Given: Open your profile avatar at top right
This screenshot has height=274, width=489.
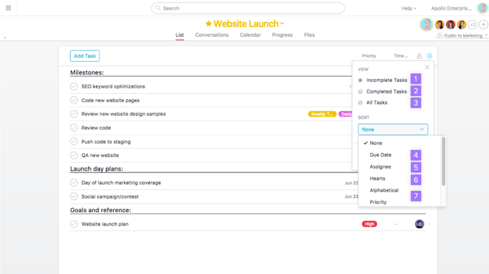Looking at the screenshot, I should (x=482, y=8).
